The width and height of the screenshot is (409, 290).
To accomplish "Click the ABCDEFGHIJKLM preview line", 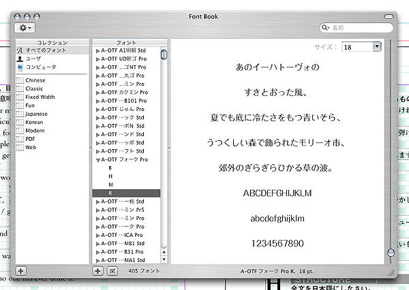I will (277, 193).
